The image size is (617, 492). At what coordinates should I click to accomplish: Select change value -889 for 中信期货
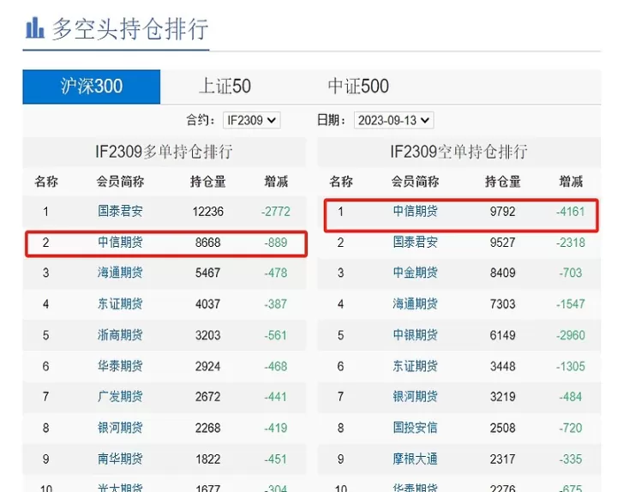[276, 243]
